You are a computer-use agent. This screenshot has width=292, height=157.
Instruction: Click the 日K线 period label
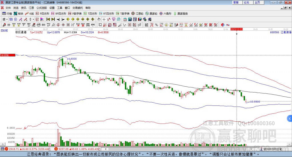click(4, 30)
